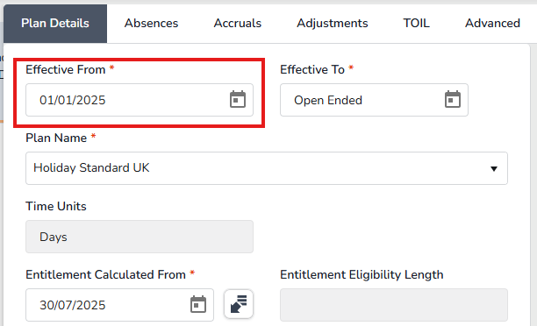Click the Plan Name label
Screen dimensions: 537x326
56,138
